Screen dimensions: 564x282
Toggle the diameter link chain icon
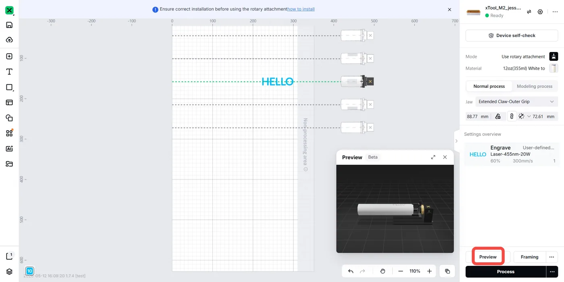[x=511, y=116]
